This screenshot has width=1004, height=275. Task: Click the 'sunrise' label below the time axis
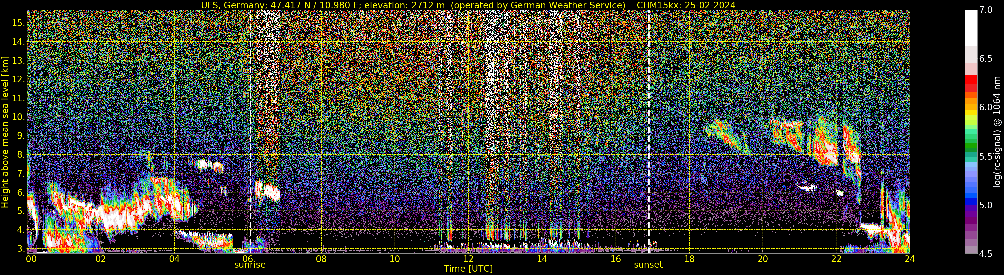pos(250,265)
